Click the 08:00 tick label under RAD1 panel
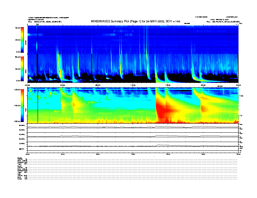Viewport: 257px width, 198px height. 98,85
